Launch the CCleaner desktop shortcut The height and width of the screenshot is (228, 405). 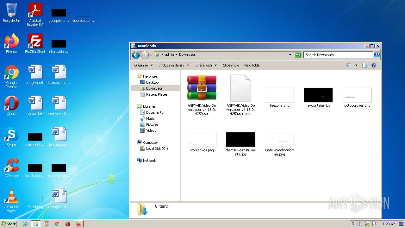pyautogui.click(x=11, y=168)
